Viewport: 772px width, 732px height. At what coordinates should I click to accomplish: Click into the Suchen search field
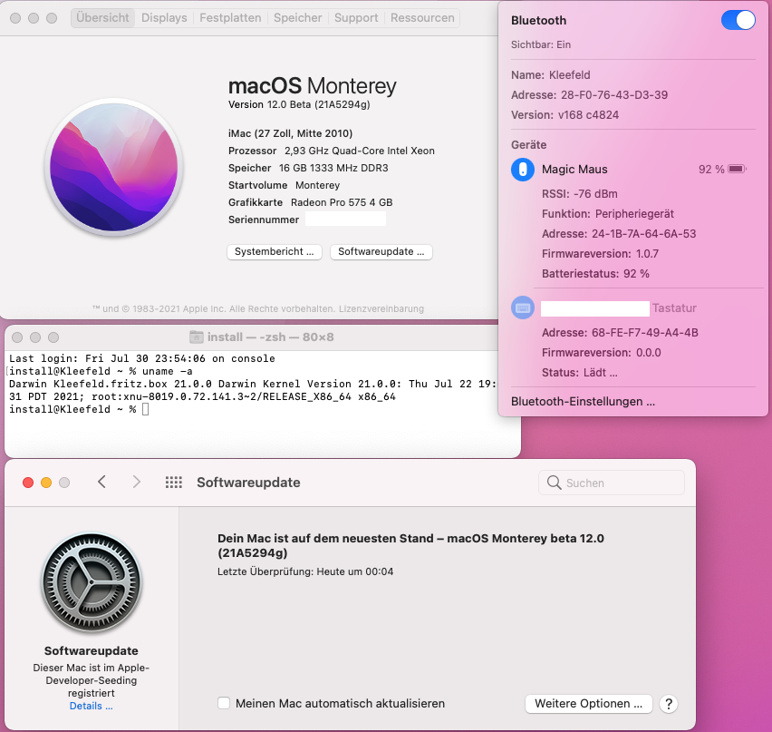point(612,483)
